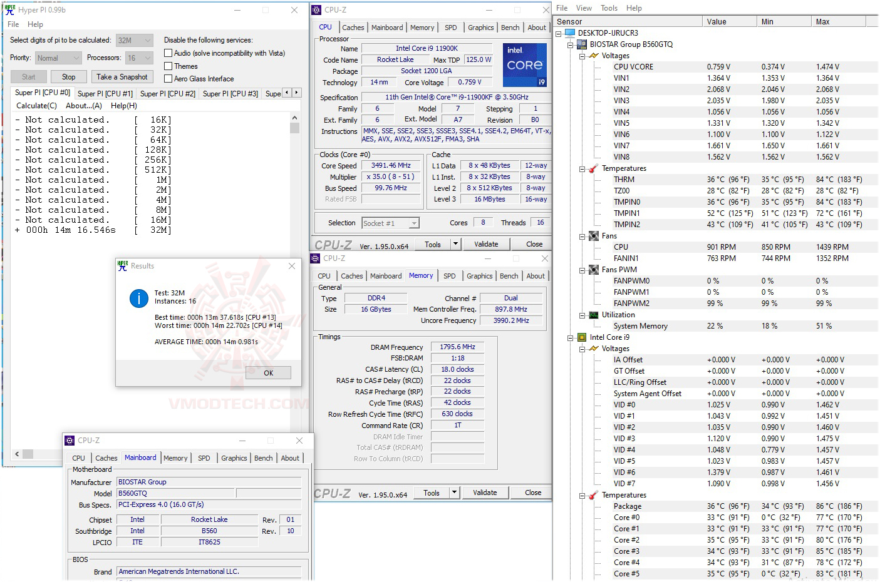
Task: Collapse the Utilization node
Action: (x=582, y=315)
